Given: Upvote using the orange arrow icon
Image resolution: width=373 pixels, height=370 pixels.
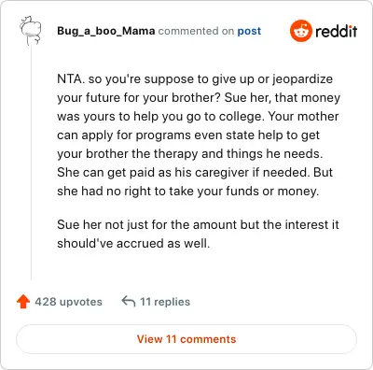Looking at the screenshot, I should click(x=23, y=302).
